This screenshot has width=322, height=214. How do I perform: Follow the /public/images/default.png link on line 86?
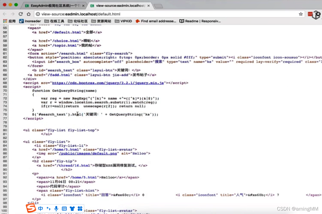88,153
